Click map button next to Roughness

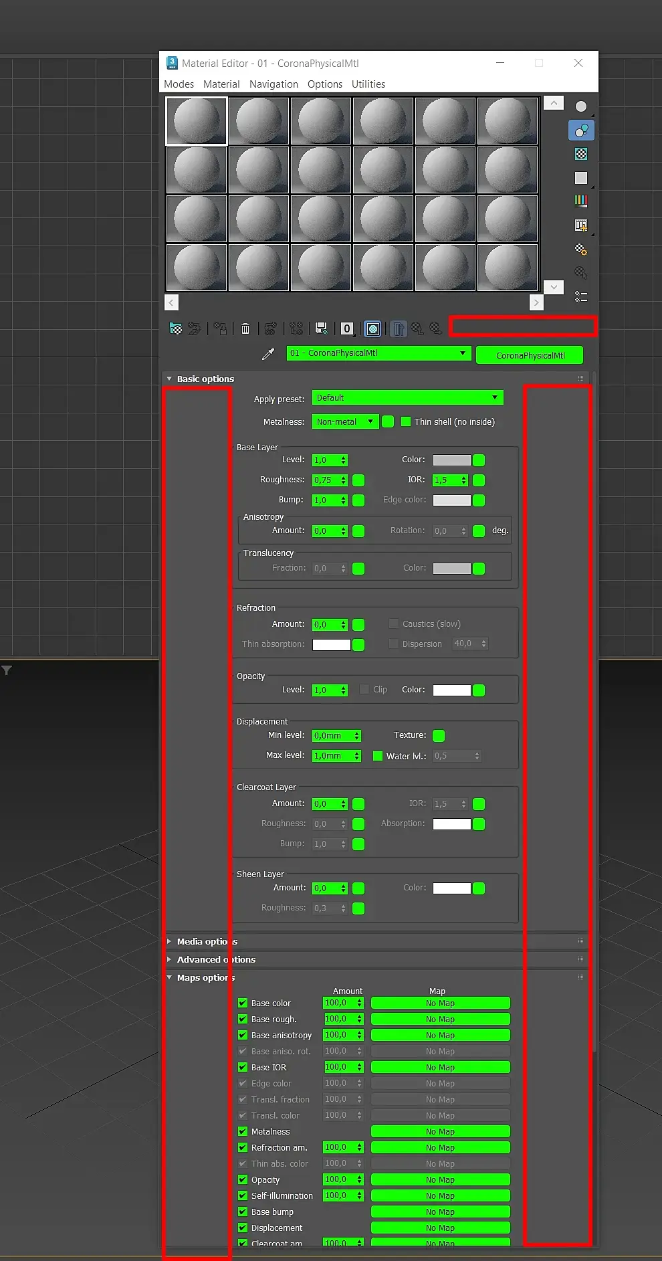pyautogui.click(x=358, y=480)
